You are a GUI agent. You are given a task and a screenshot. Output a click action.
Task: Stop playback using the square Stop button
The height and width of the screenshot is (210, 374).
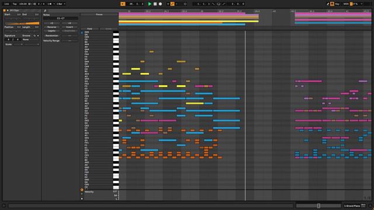(155, 4)
